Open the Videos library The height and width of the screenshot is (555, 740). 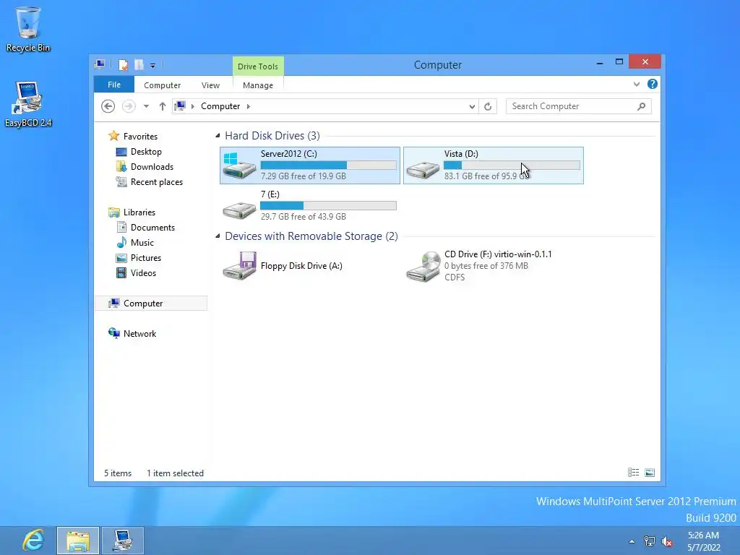143,272
